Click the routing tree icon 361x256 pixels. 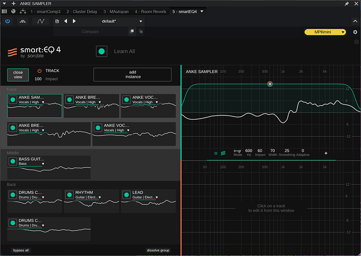coord(23,11)
